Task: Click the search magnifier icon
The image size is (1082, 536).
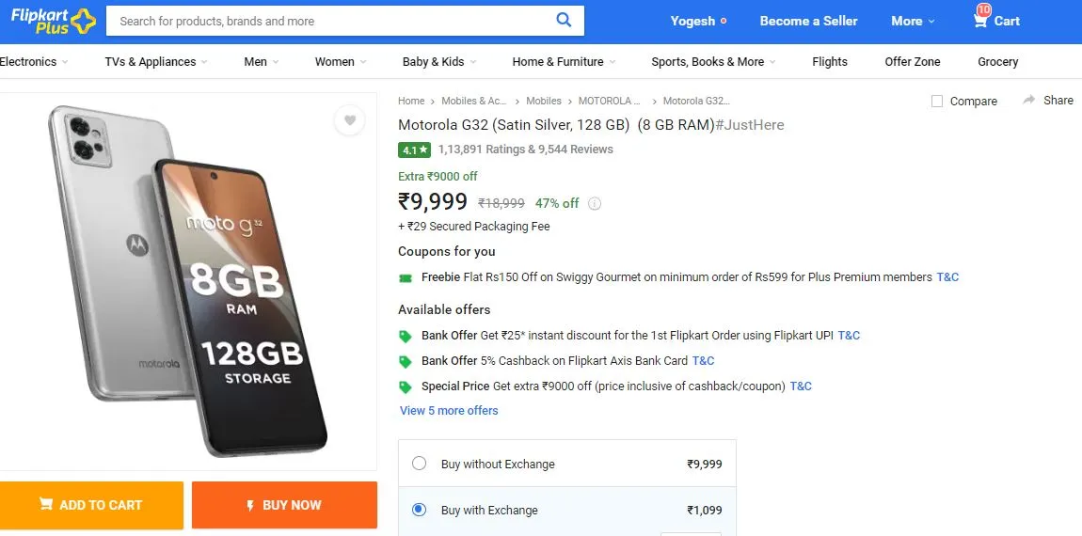Action: (x=564, y=20)
